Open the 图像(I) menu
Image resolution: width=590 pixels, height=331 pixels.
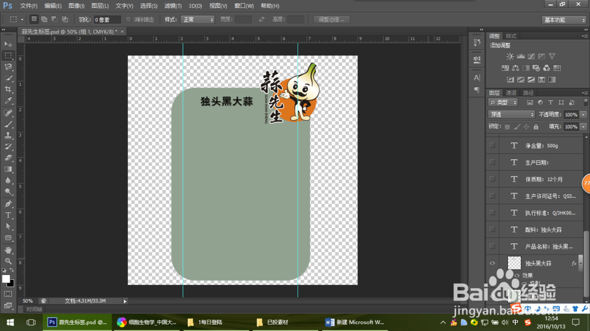[76, 6]
